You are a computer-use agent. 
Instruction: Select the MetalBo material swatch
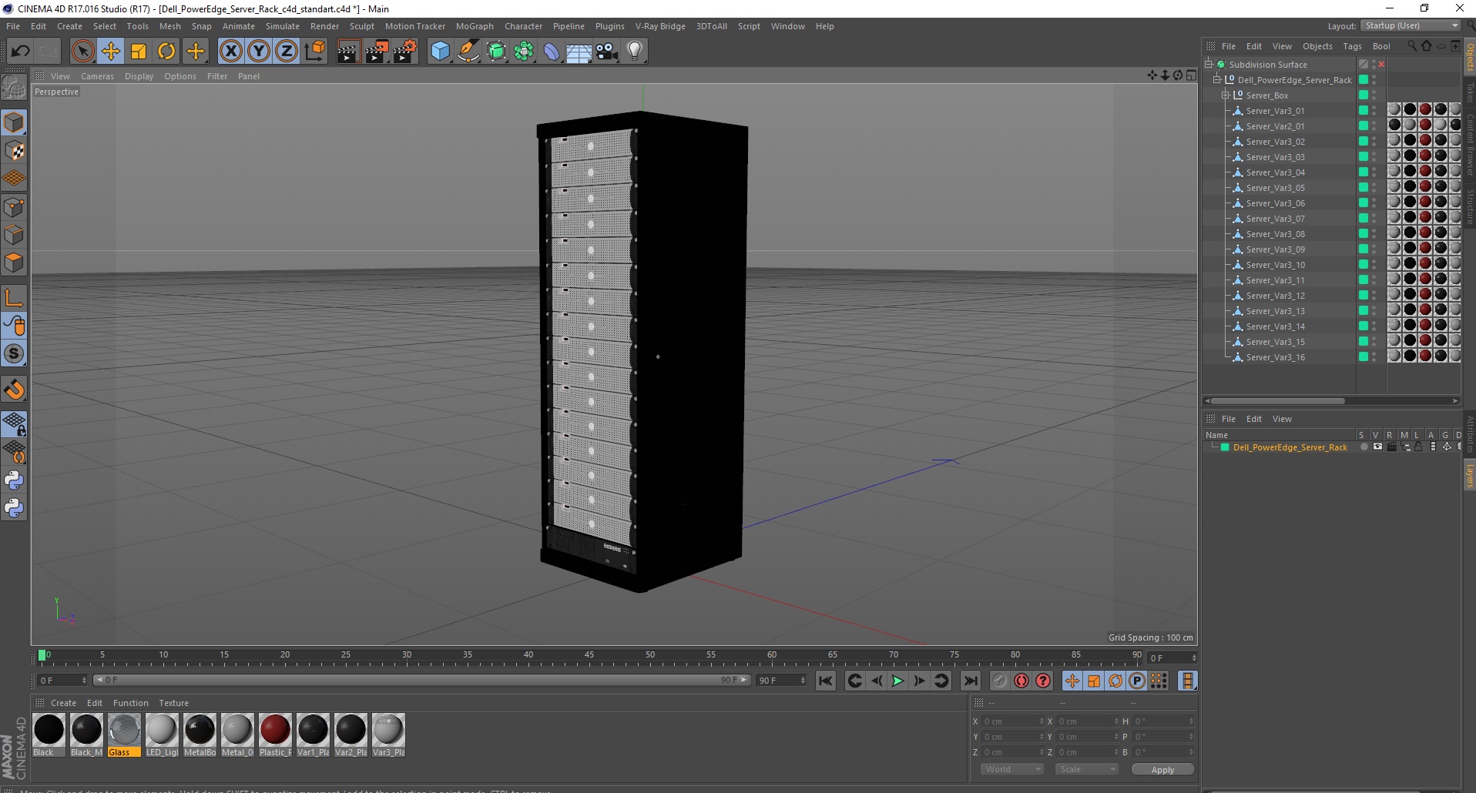tap(200, 735)
